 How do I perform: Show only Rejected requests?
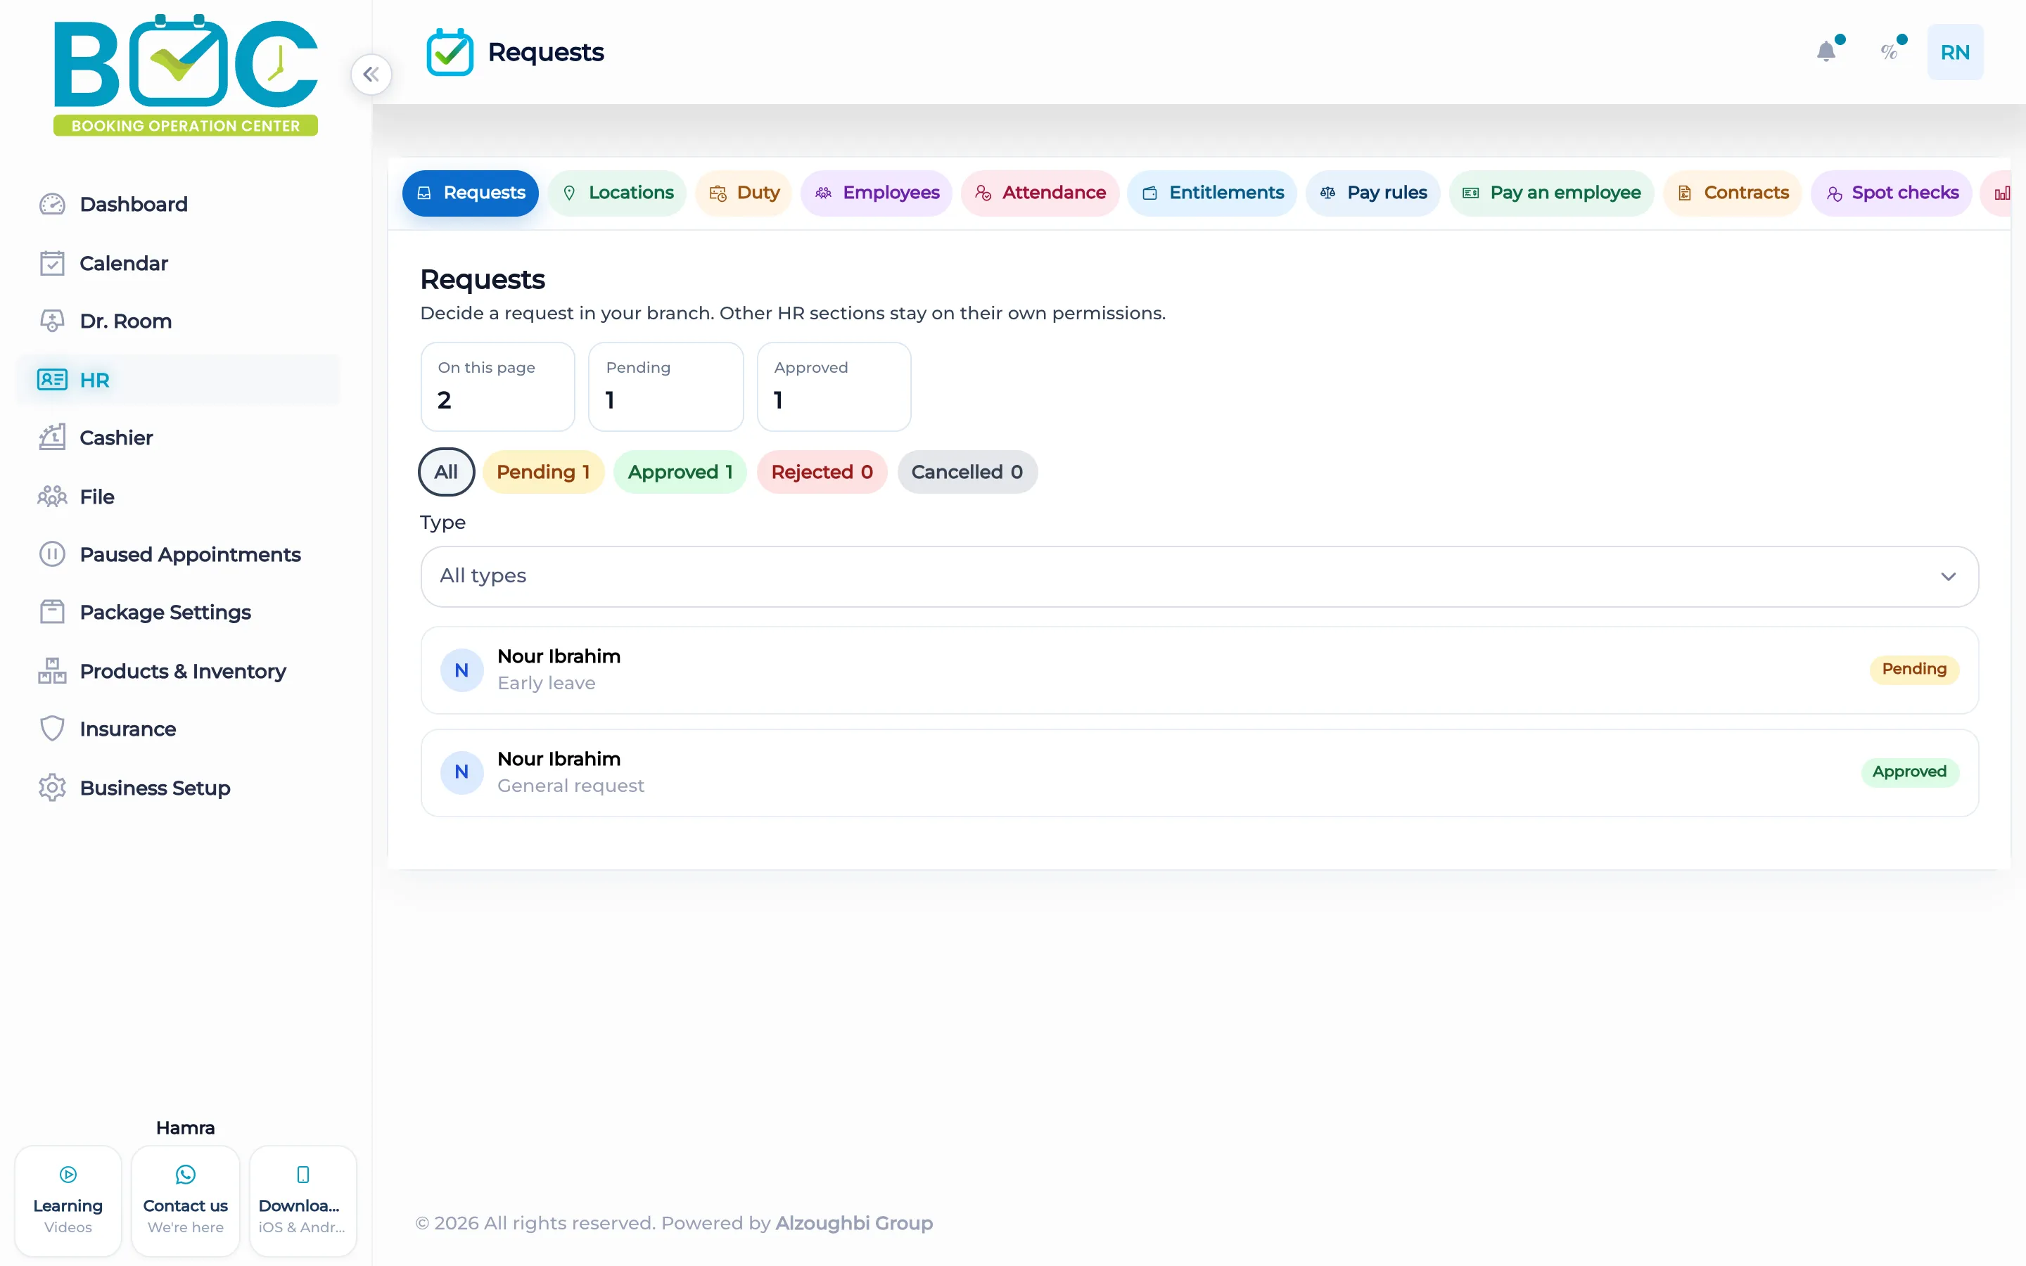[822, 472]
